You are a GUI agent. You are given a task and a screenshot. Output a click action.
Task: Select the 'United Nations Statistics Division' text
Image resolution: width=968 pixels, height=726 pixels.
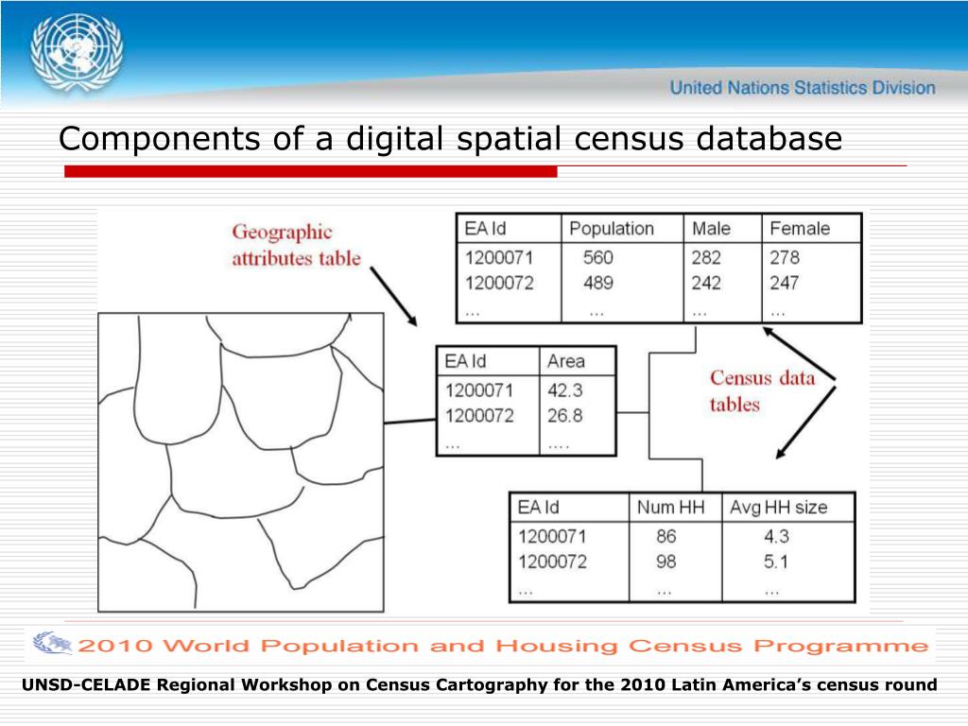coord(803,88)
